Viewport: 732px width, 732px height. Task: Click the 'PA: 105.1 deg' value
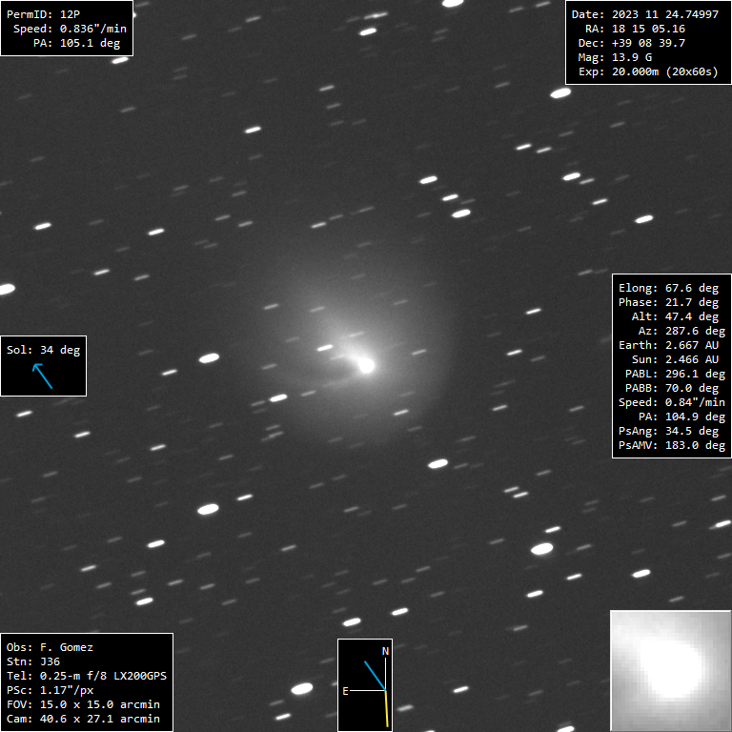tap(76, 44)
